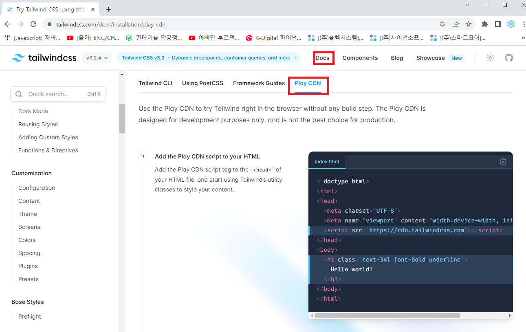This screenshot has width=526, height=332.
Task: Click the sidebar vertical scrollbar thumb
Action: 122,119
